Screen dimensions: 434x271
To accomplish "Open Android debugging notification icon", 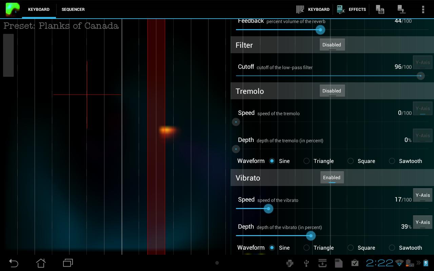I will tap(290, 263).
